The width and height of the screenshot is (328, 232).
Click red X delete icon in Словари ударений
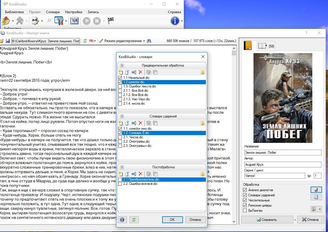tap(140, 123)
